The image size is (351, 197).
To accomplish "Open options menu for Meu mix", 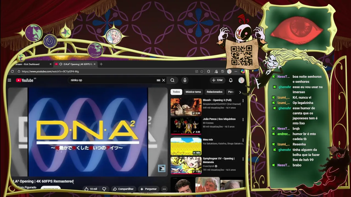I will coord(243,140).
